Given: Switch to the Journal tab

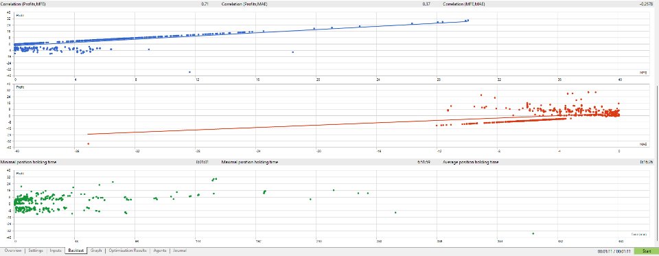Looking at the screenshot, I should pos(179,251).
